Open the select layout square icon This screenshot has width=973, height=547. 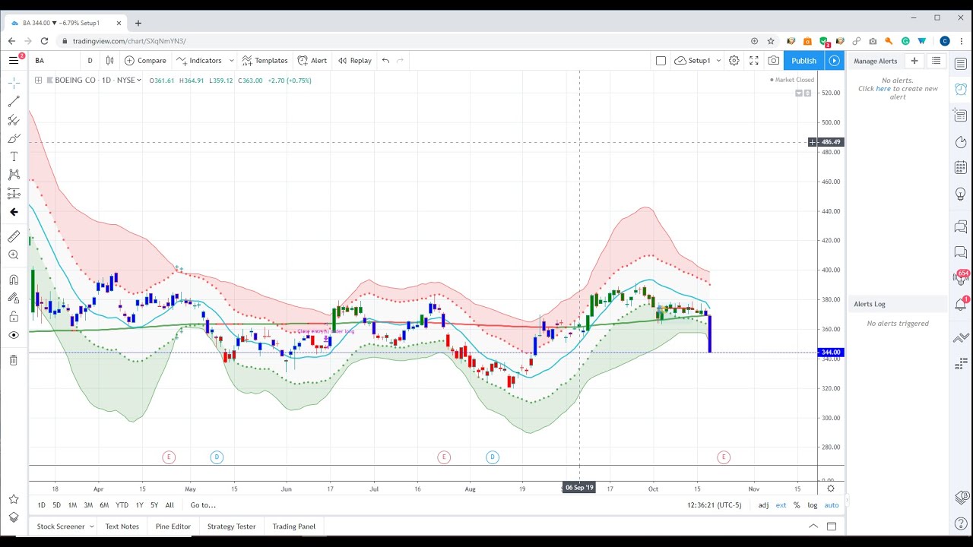661,61
